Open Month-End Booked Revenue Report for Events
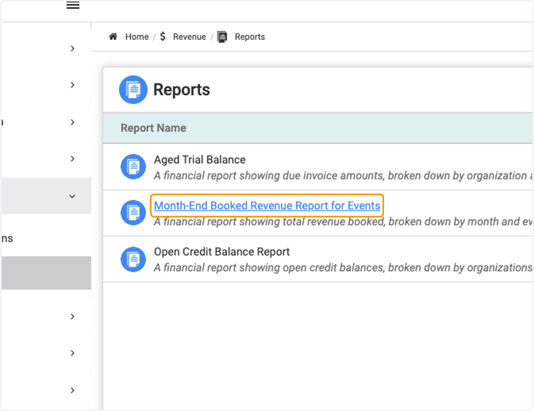The height and width of the screenshot is (411, 534). tap(267, 205)
